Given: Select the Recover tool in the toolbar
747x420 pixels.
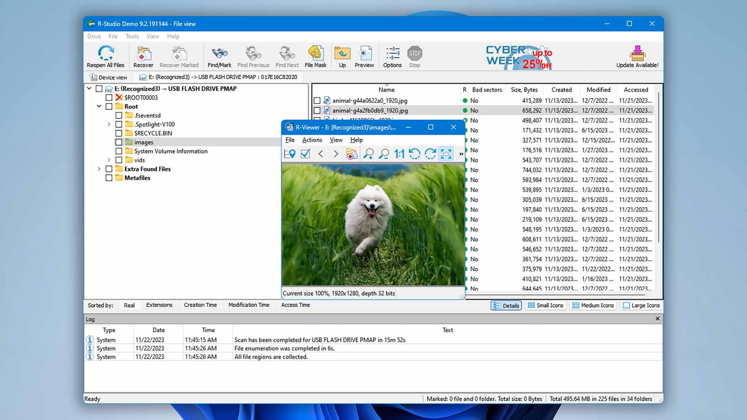Looking at the screenshot, I should point(143,56).
